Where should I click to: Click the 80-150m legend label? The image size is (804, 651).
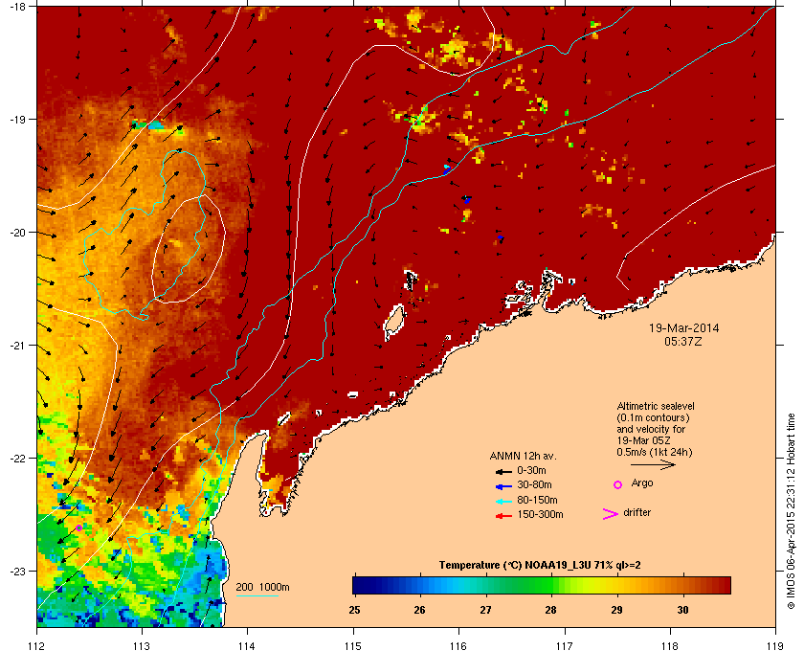tap(537, 500)
